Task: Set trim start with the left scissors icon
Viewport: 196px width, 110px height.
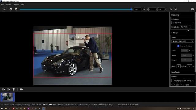Action: (171, 9)
